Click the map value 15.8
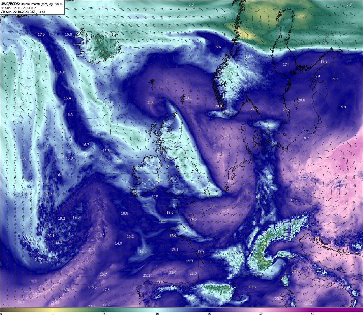363x316 pixels. pos(106,151)
